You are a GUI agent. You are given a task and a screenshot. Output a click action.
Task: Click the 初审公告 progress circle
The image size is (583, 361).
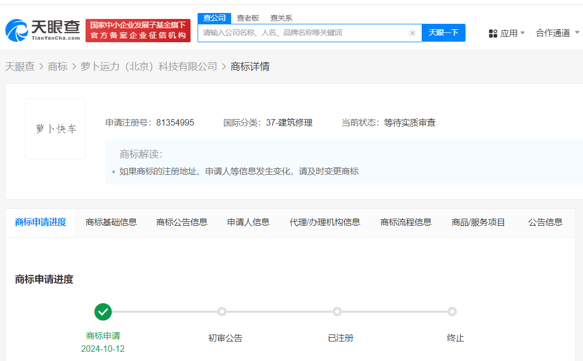pyautogui.click(x=221, y=312)
